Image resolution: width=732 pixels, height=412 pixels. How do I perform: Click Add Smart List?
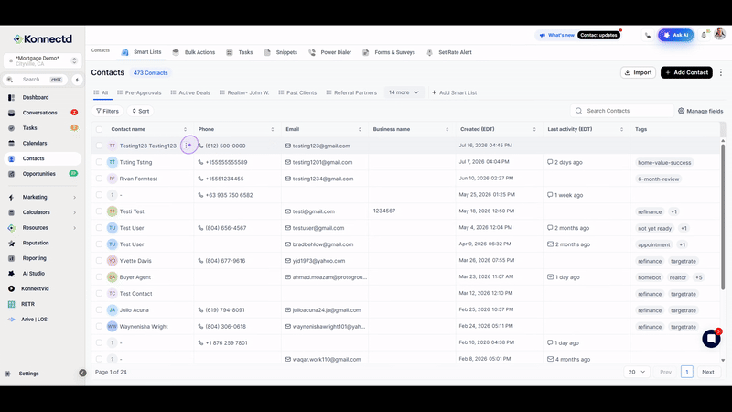[x=454, y=93]
